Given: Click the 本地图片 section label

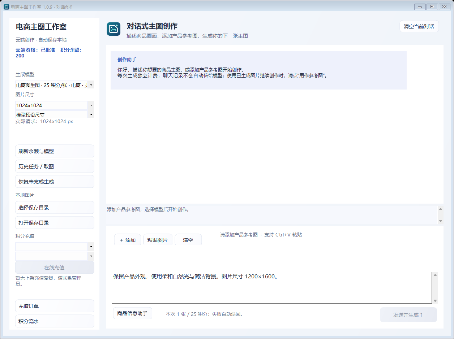Looking at the screenshot, I should [25, 195].
